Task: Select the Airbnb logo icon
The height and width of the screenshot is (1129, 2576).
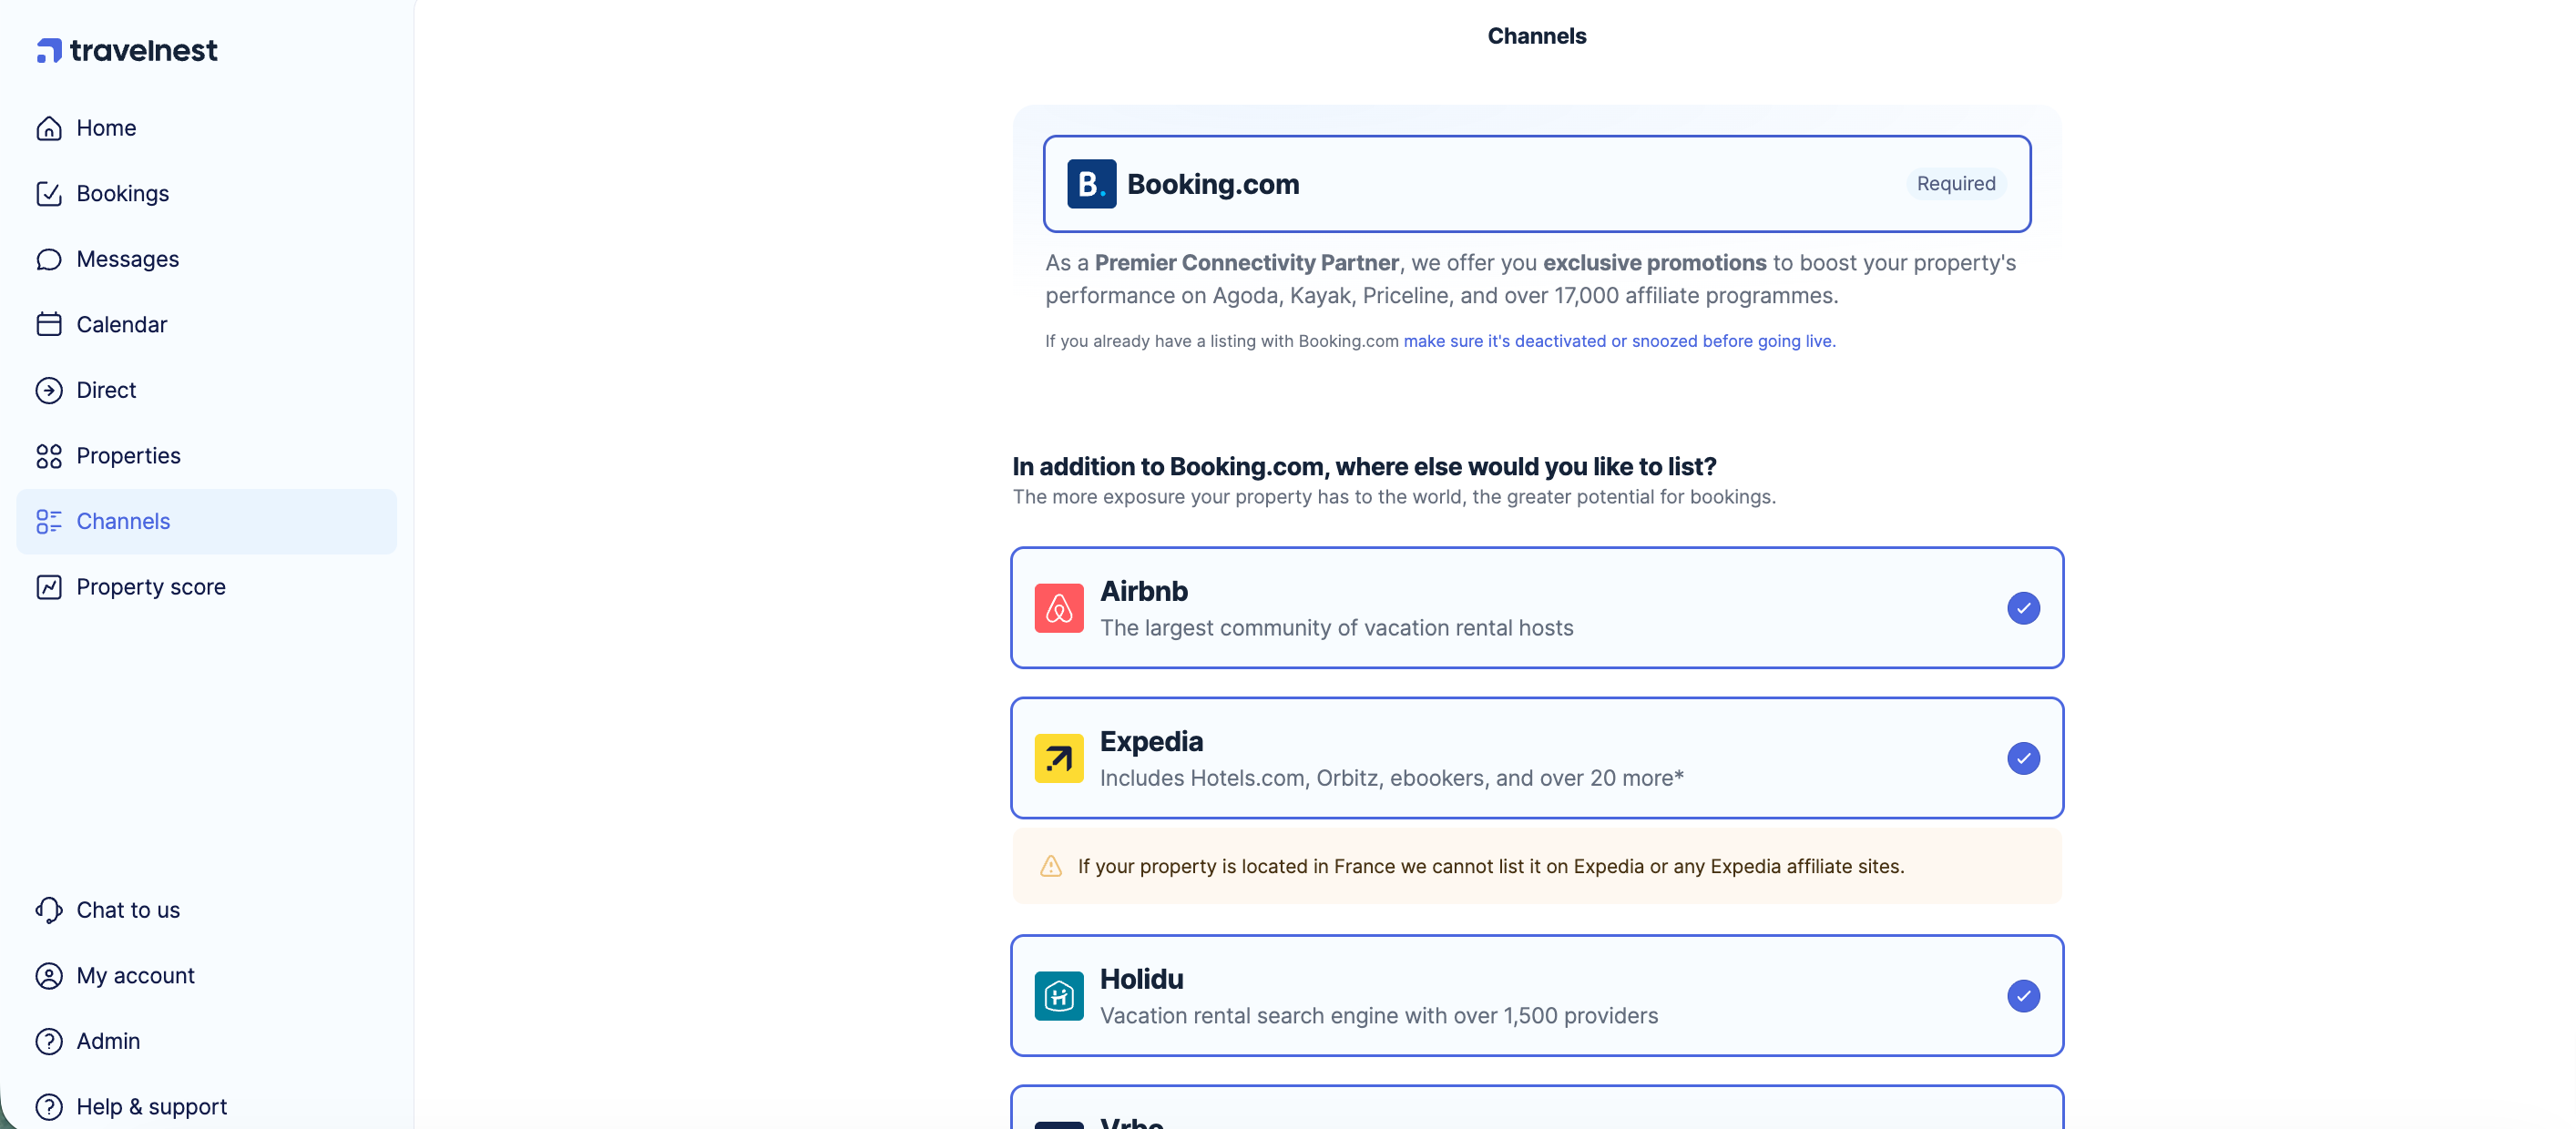Action: (x=1058, y=607)
